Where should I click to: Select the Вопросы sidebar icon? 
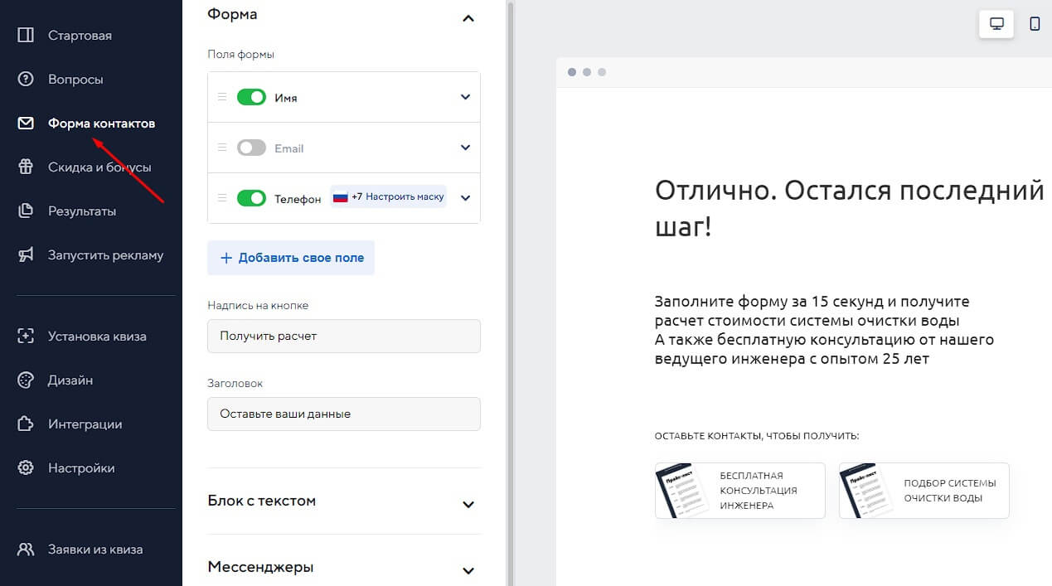25,79
